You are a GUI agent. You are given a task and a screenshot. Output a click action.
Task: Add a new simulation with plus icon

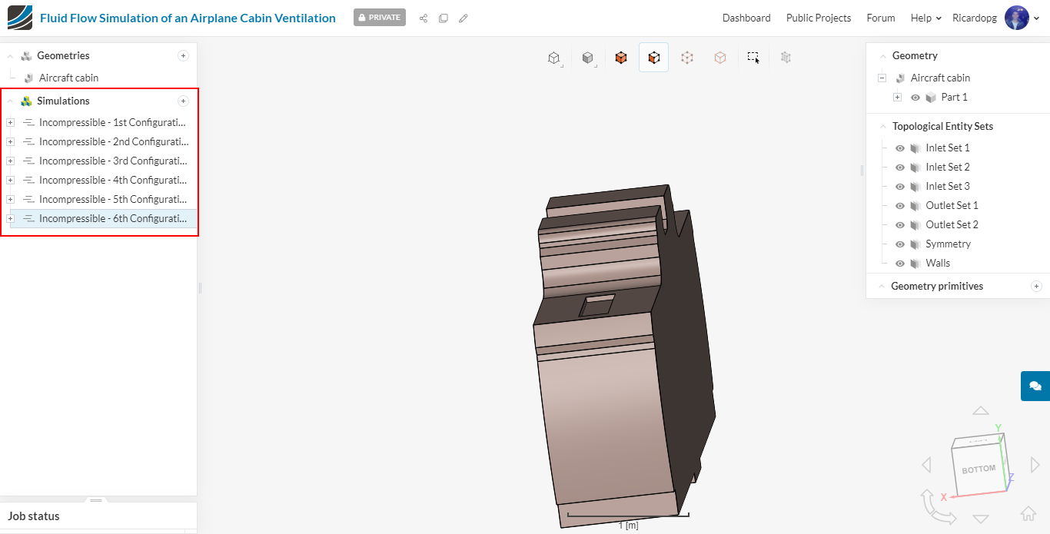(183, 101)
